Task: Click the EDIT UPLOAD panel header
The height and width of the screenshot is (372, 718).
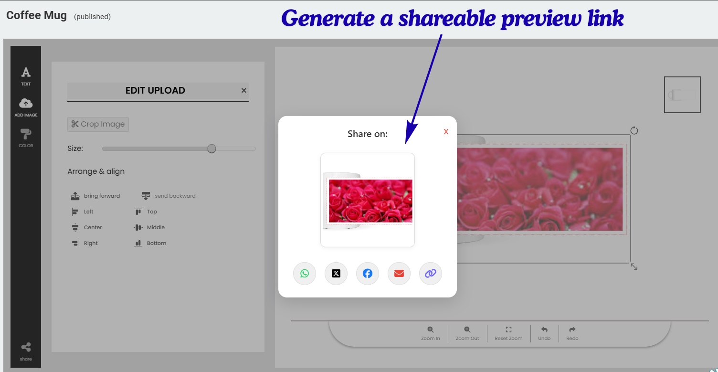Action: pyautogui.click(x=155, y=90)
